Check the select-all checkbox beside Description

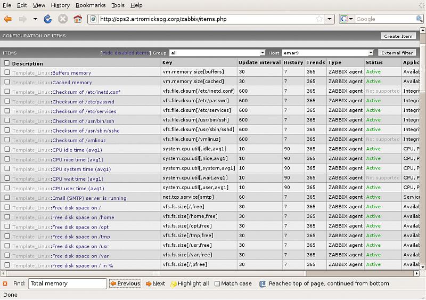(7, 63)
